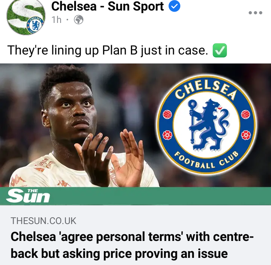Open the Chelsea - Sun Sport page name
This screenshot has width=271, height=265.
107,6
